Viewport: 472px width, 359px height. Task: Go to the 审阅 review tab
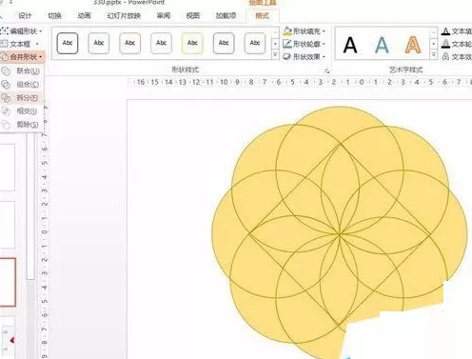pyautogui.click(x=164, y=15)
